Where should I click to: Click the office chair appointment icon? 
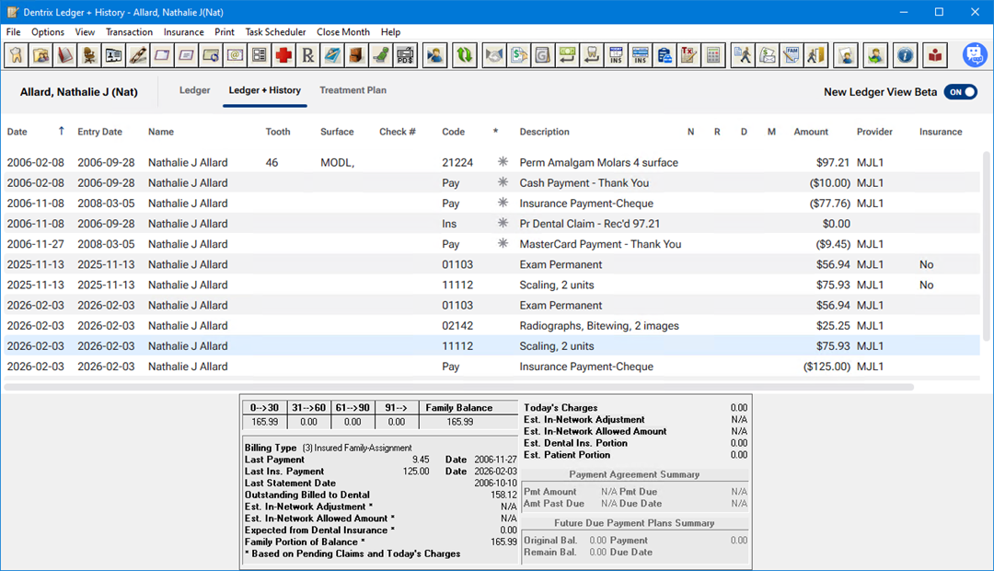click(x=89, y=56)
